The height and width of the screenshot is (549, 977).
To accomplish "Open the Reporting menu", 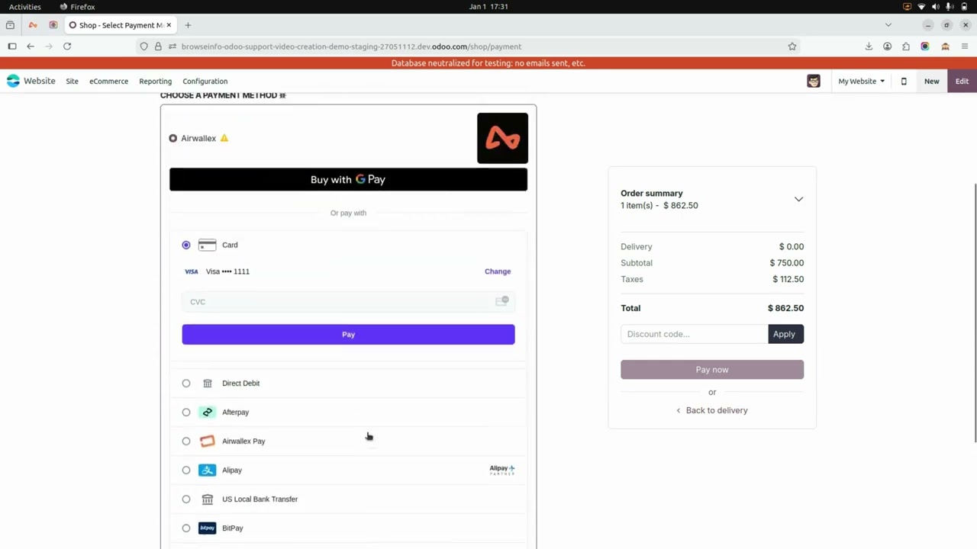I will 155,81.
